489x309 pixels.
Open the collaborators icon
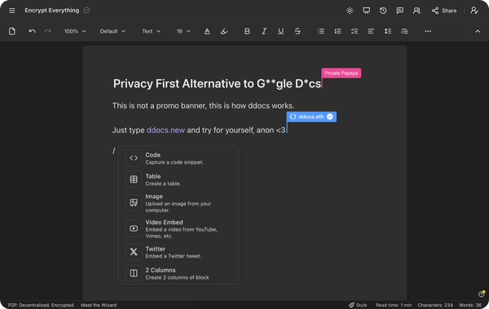point(416,11)
